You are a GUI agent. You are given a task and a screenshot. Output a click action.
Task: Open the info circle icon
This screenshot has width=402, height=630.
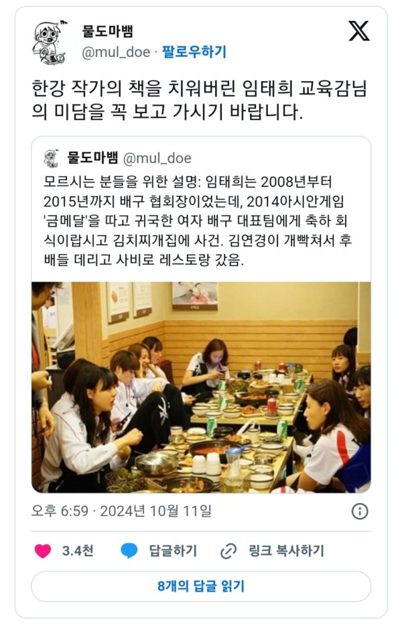coord(359,511)
